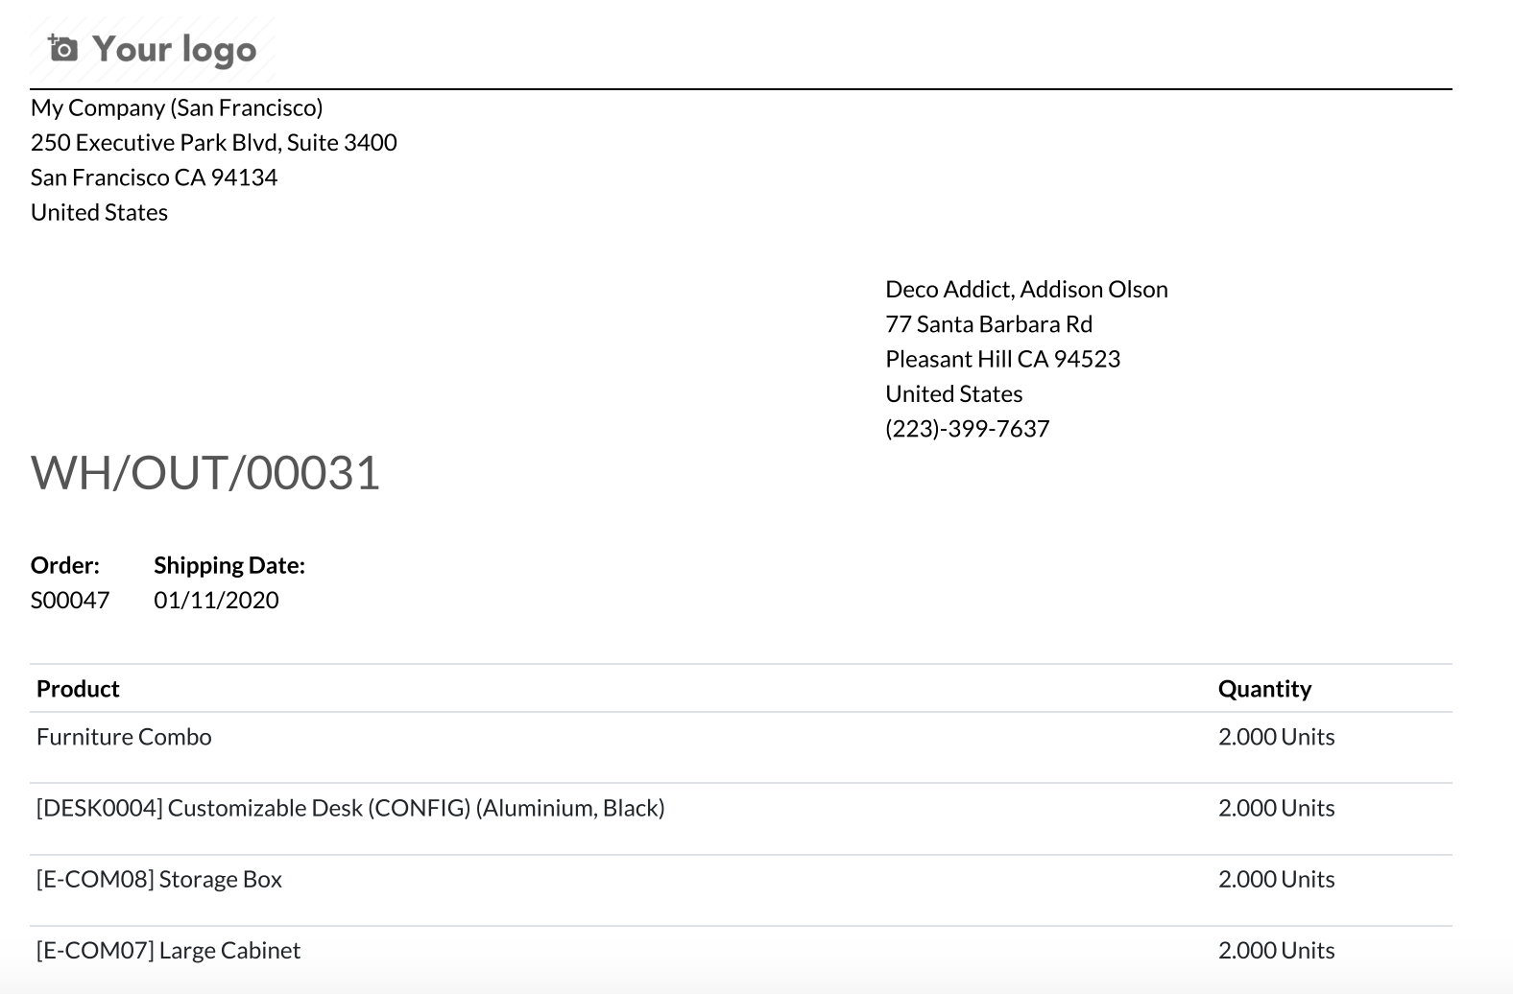Screen dimensions: 1513x994
Task: Click the Shipping Date label
Action: [229, 565]
